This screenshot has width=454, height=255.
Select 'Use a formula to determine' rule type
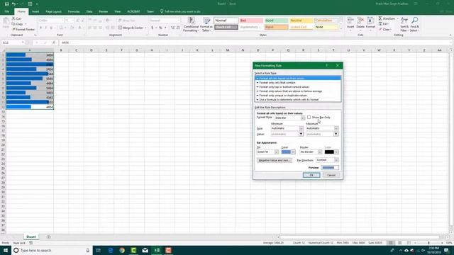click(298, 99)
